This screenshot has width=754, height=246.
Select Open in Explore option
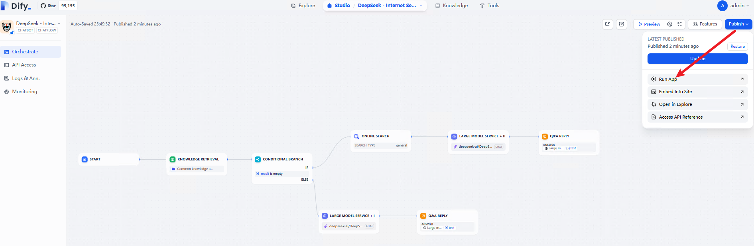pyautogui.click(x=697, y=104)
